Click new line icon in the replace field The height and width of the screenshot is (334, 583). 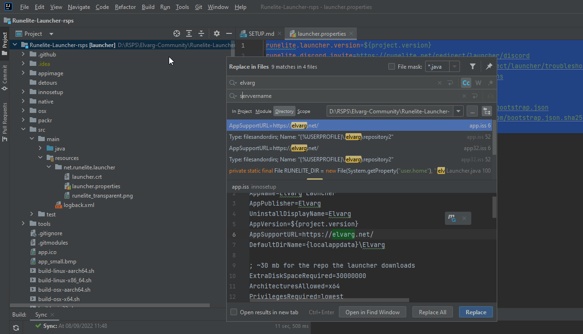pos(475,96)
